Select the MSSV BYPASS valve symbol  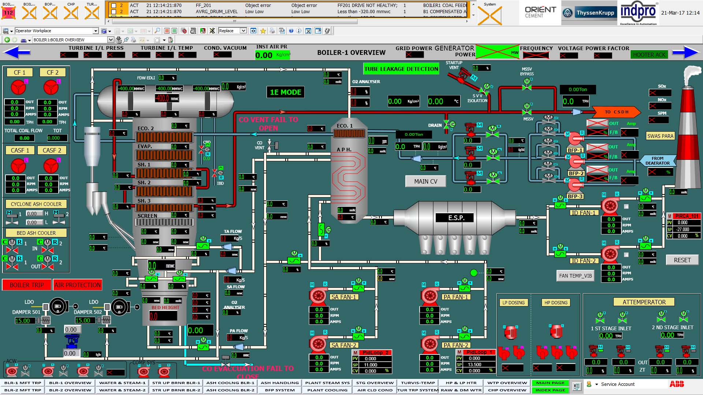pyautogui.click(x=527, y=84)
